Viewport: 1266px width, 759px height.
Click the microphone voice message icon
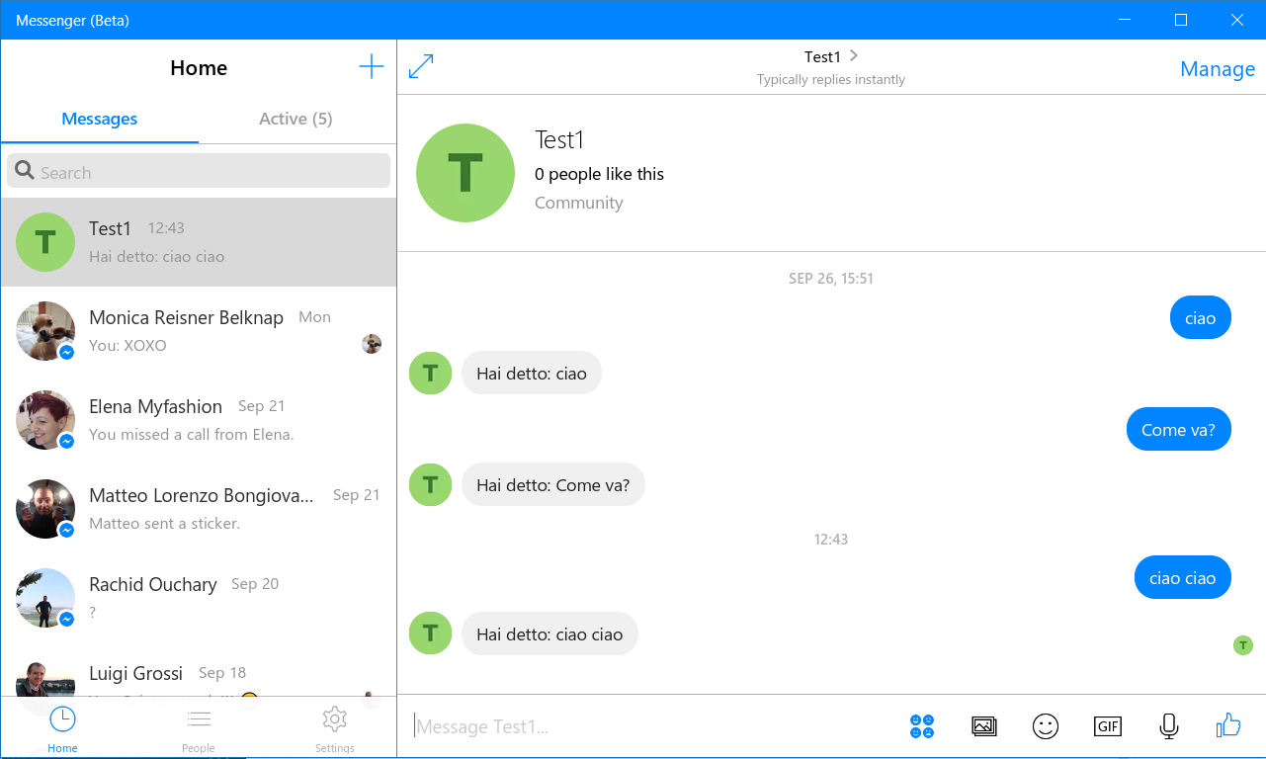click(1168, 726)
